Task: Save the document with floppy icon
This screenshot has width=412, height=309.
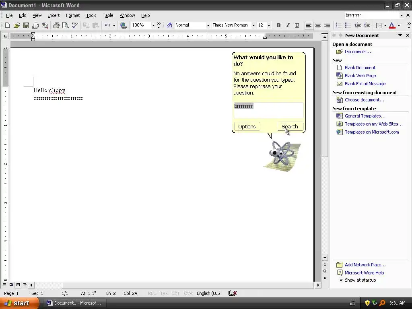Action: coord(26,25)
